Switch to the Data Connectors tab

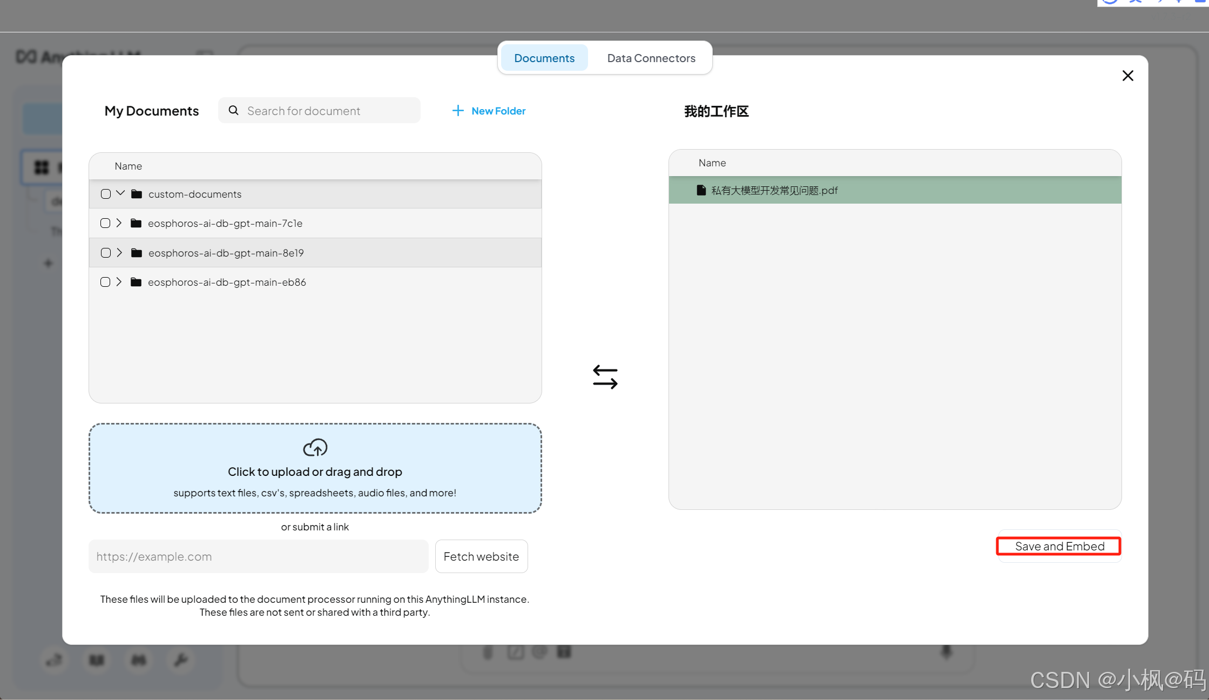651,58
